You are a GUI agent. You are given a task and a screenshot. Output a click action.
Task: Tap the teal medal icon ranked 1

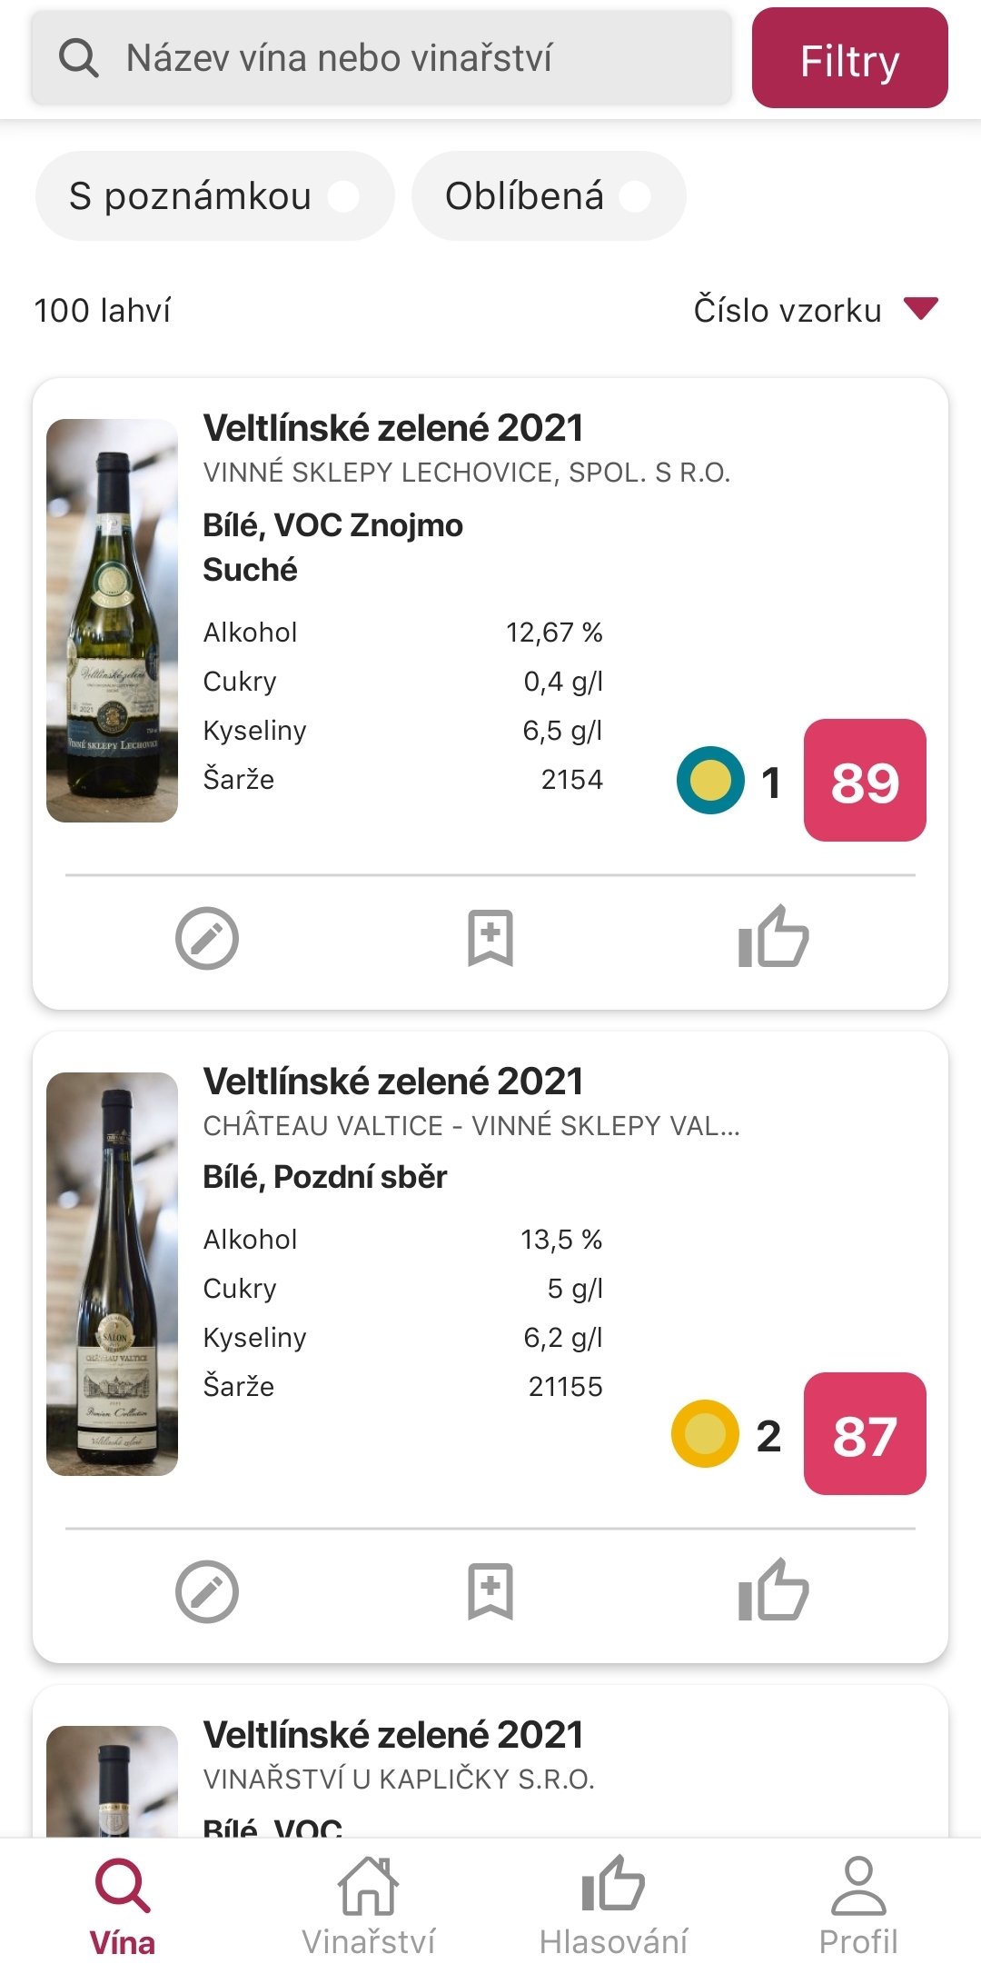pos(710,780)
